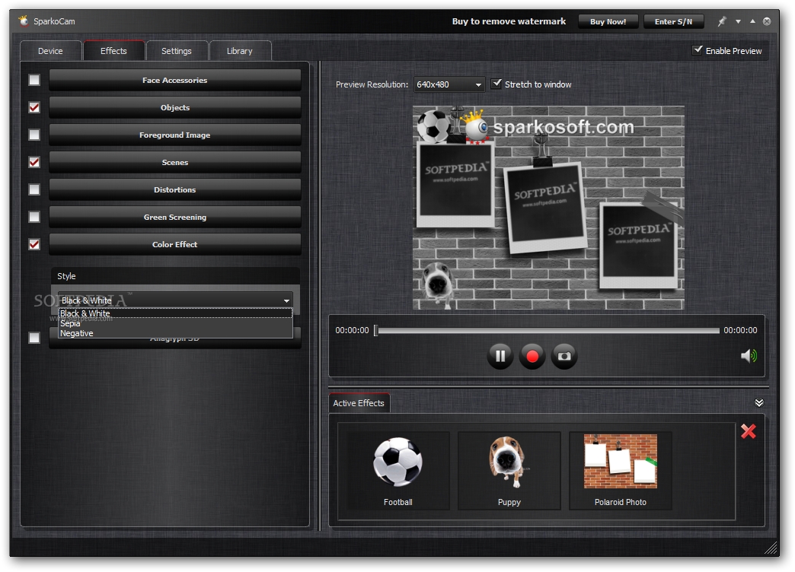The height and width of the screenshot is (572, 795).
Task: Enable the Green Screening checkbox
Action: [34, 217]
